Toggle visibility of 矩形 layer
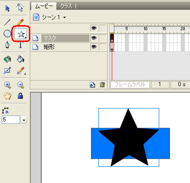The width and height of the screenshot is (190, 183). pos(94,47)
